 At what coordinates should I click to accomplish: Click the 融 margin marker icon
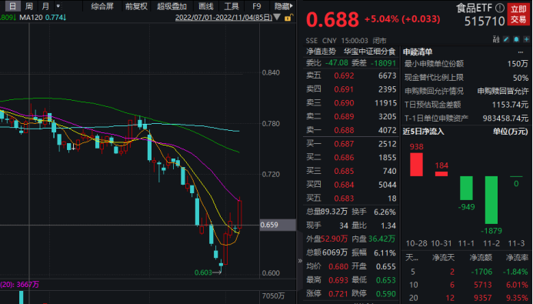click(496, 39)
